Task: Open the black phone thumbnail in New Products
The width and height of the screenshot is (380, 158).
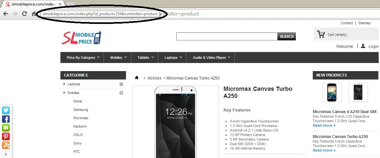Action: (332, 92)
